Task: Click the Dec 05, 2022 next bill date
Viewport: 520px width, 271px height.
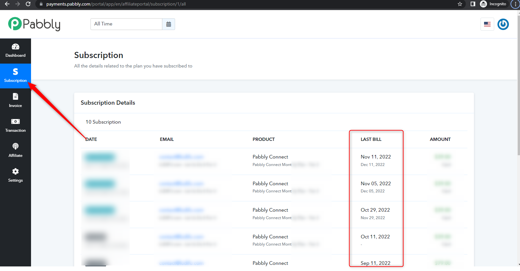Action: (x=373, y=191)
